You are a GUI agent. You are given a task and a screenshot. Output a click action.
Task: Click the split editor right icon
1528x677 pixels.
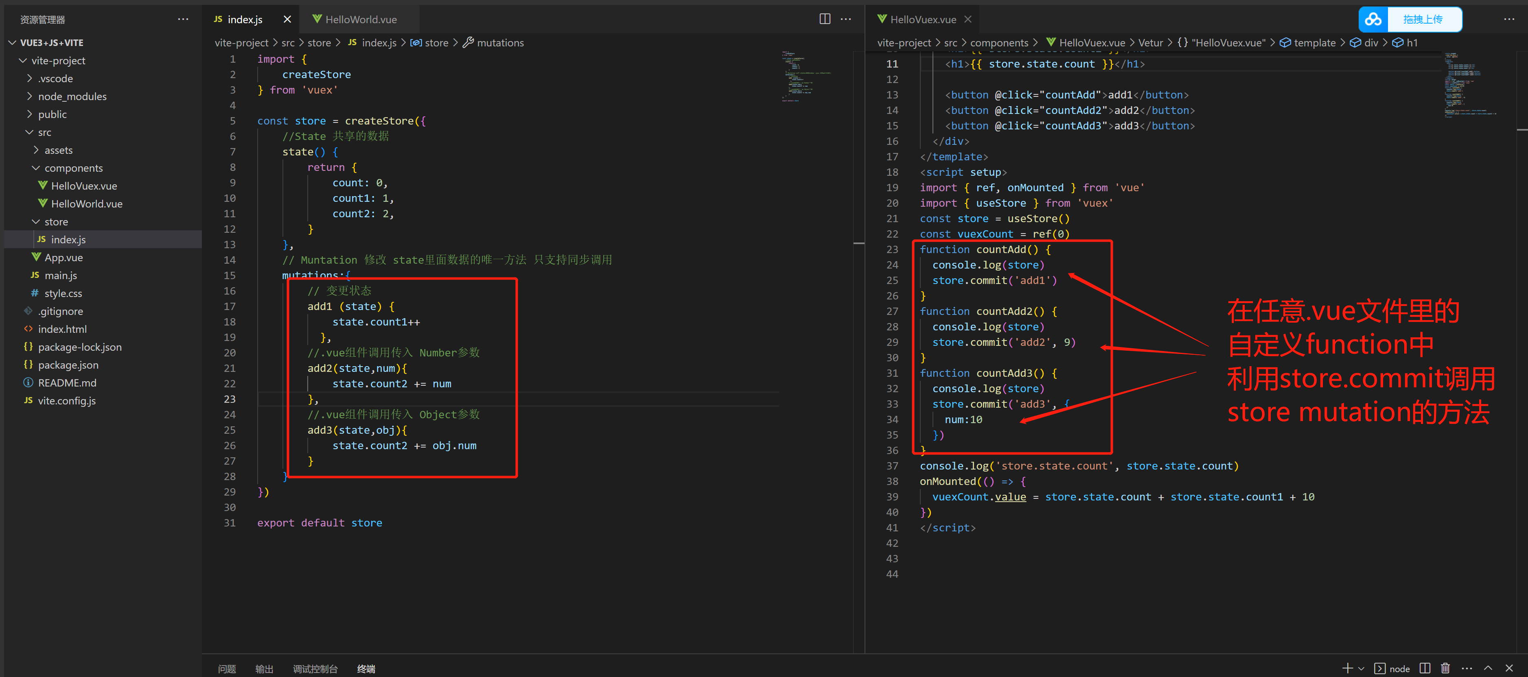pyautogui.click(x=825, y=19)
